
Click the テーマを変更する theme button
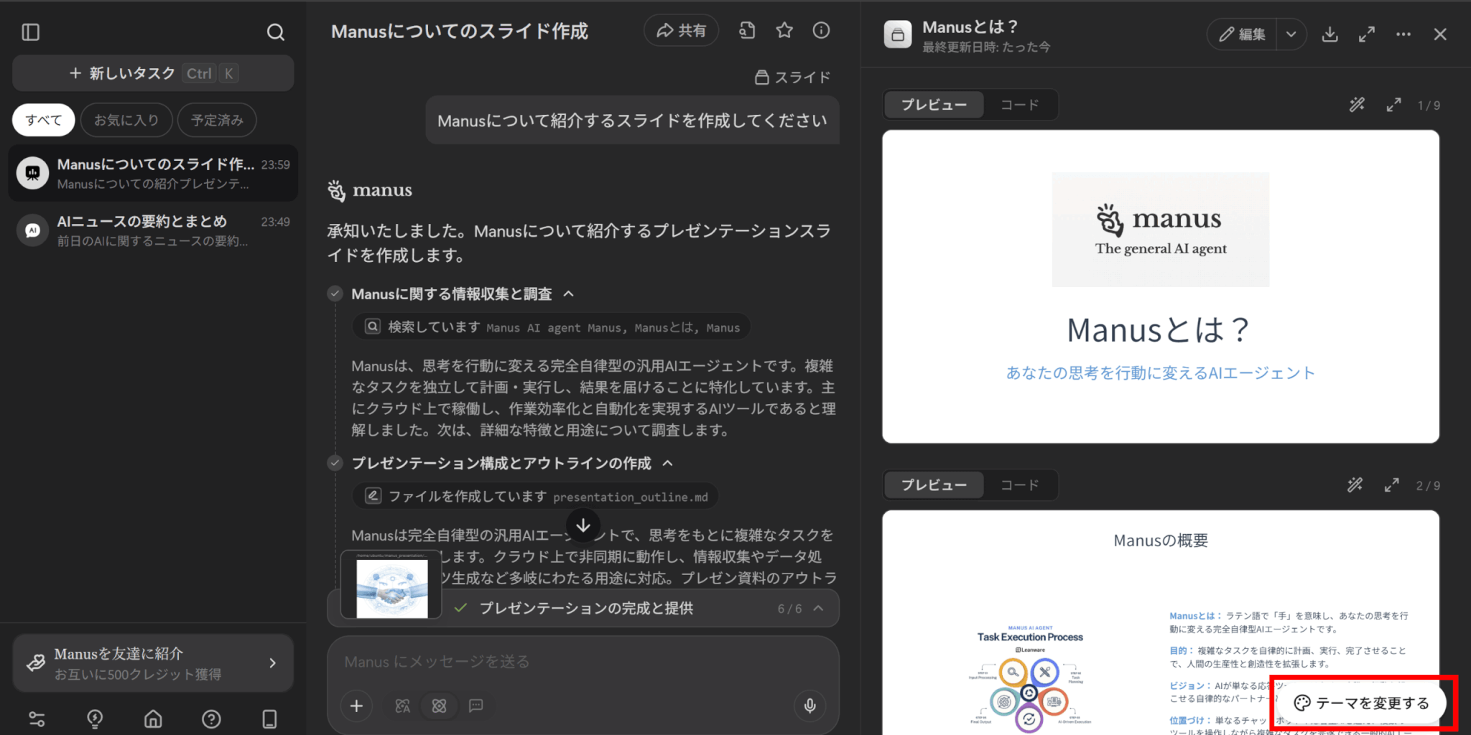tap(1362, 703)
